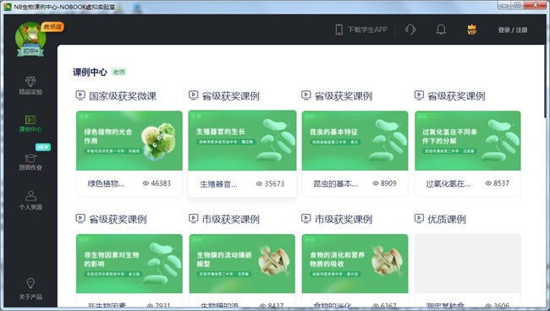Click the 老师 tag beside 课例中心
Image resolution: width=550 pixels, height=311 pixels.
[119, 72]
